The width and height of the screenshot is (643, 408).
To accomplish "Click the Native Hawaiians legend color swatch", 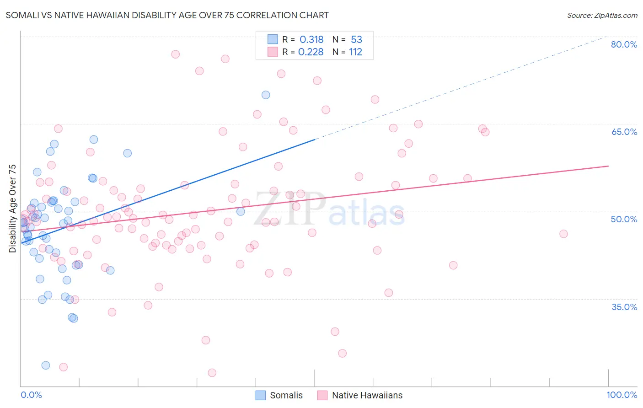I will click(322, 395).
